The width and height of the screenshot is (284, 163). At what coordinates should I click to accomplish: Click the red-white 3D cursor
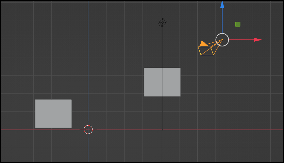[88, 129]
